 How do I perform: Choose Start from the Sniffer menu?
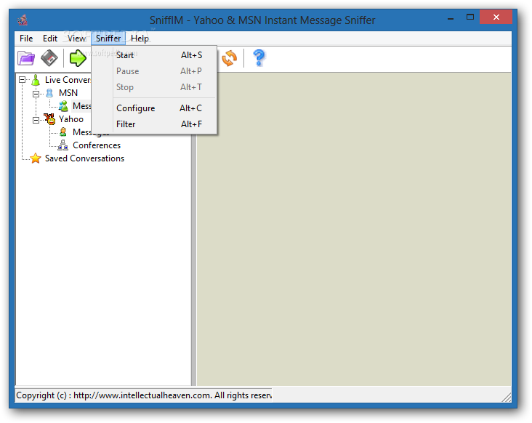click(x=155, y=55)
